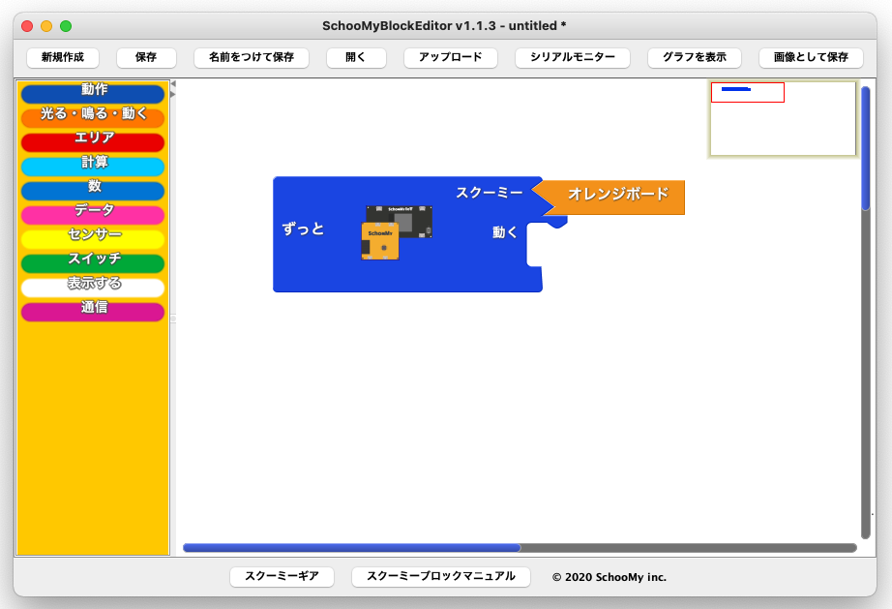Select the green スイッチ category
This screenshot has height=609, width=892.
click(93, 262)
